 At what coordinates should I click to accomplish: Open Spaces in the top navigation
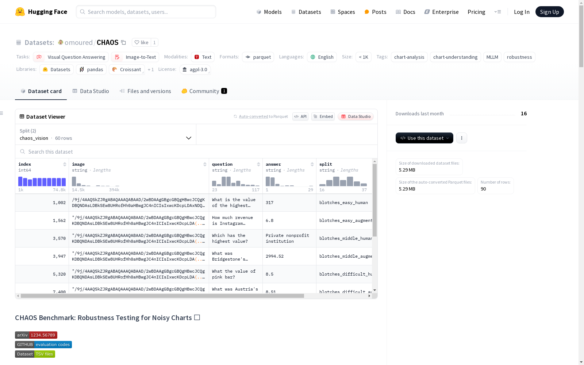point(343,12)
